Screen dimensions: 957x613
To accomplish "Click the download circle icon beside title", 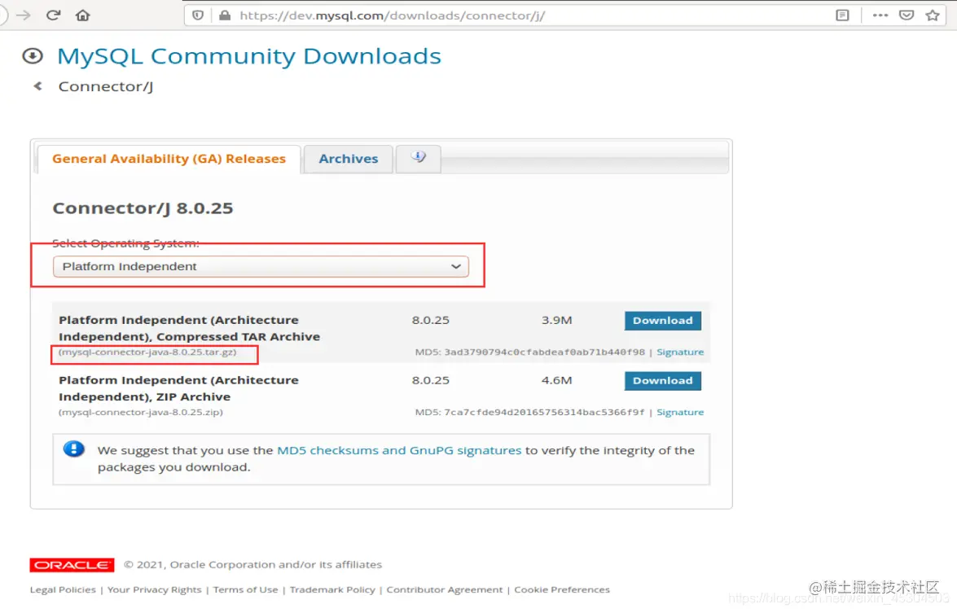I will [33, 56].
